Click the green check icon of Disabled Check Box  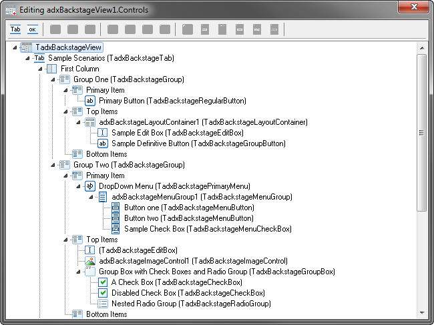(103, 293)
